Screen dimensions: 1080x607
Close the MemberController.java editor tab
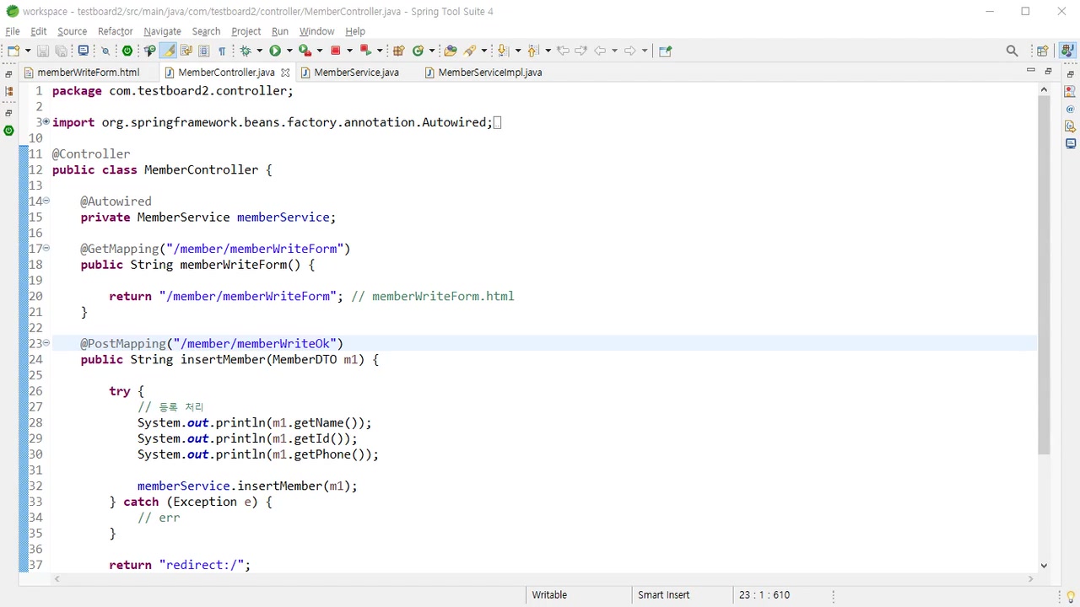[x=285, y=73]
